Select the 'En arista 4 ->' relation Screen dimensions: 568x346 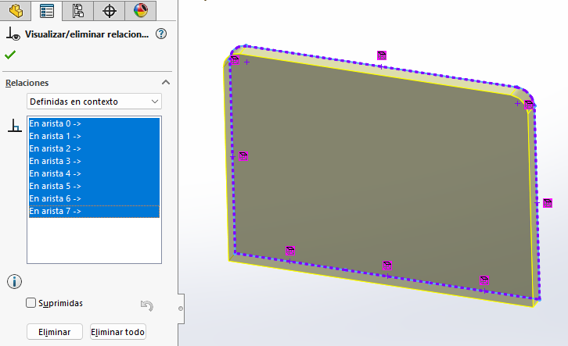coord(94,173)
